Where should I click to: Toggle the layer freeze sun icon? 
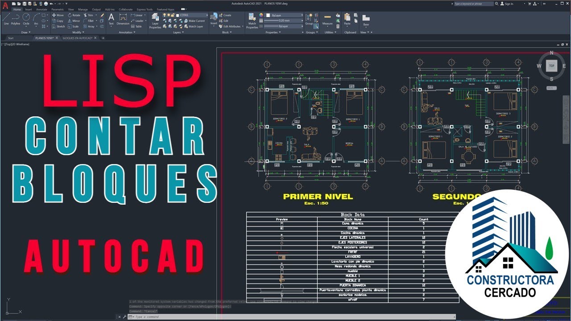pyautogui.click(x=168, y=15)
